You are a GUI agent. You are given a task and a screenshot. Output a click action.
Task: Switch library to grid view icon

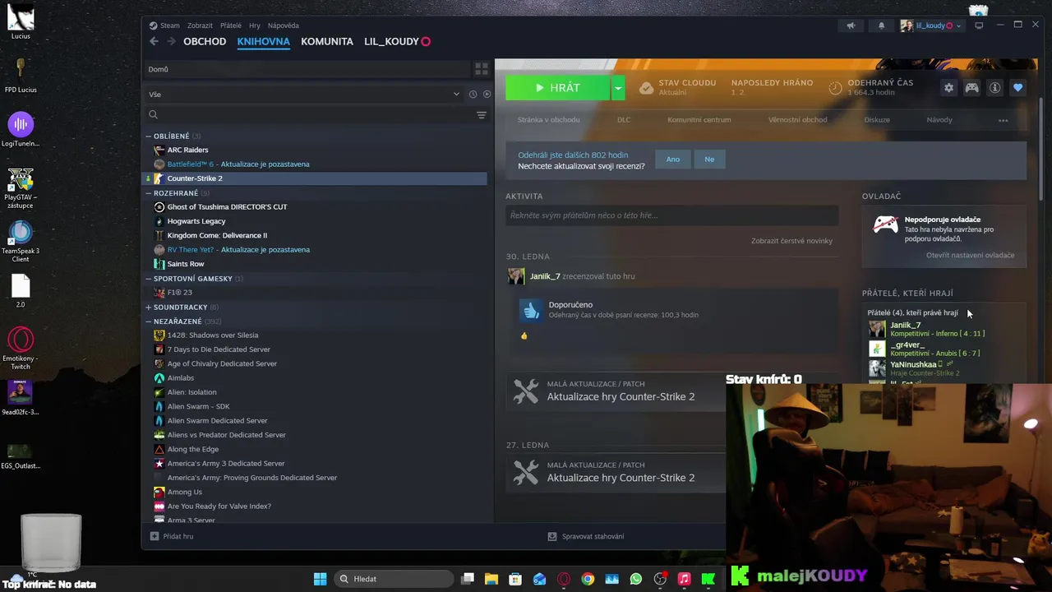point(482,69)
